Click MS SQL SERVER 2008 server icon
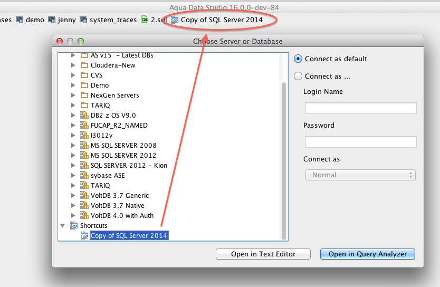 pyautogui.click(x=84, y=145)
